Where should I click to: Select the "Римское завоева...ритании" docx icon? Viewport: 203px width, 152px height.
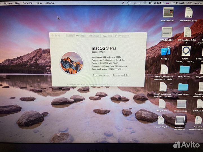click(x=198, y=120)
